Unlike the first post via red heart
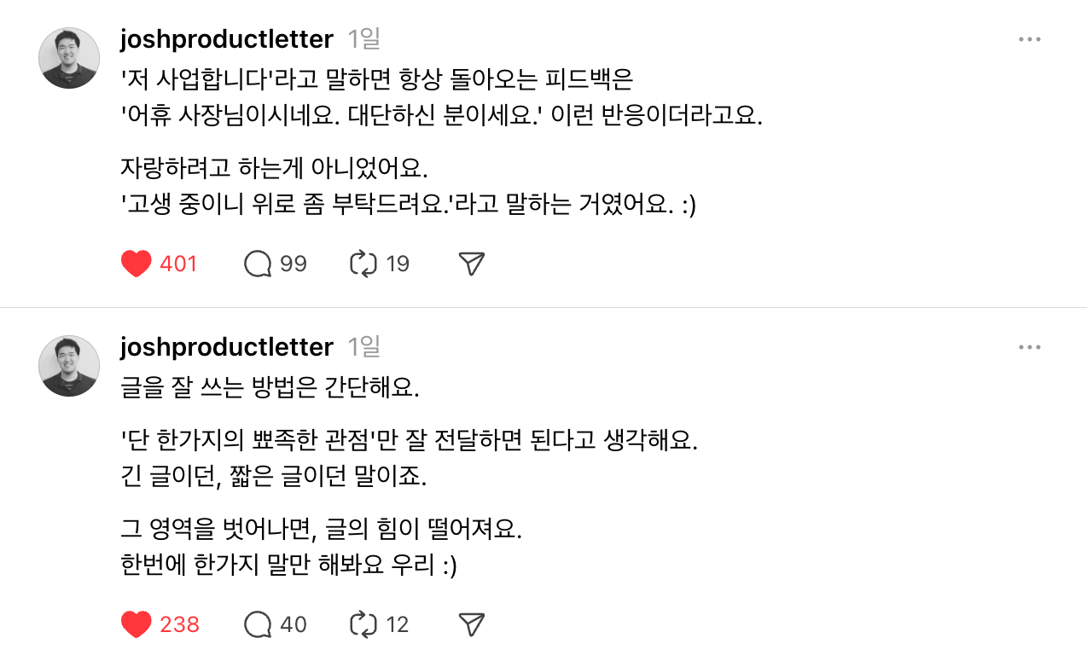 pos(137,264)
